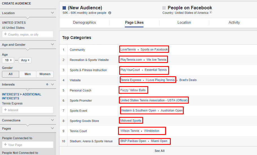Open the Miami Open link
This screenshot has height=155, width=257.
159,141
